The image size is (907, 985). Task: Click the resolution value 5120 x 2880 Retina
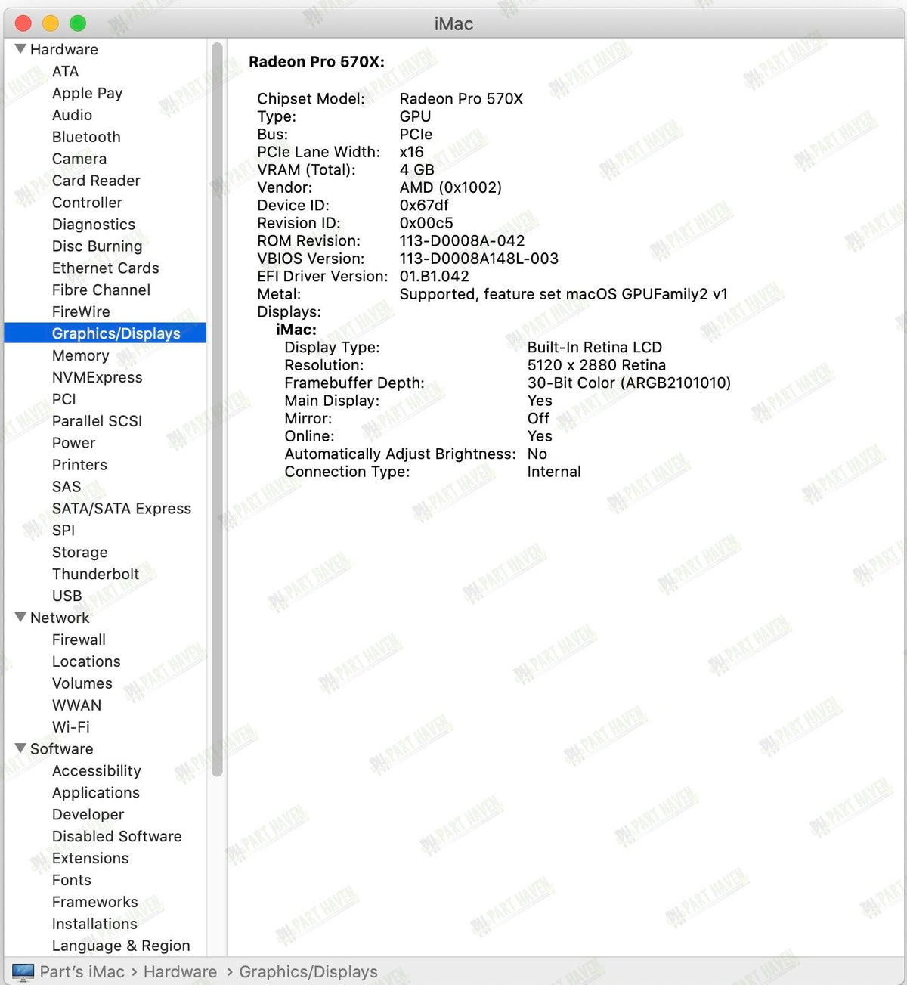click(596, 365)
